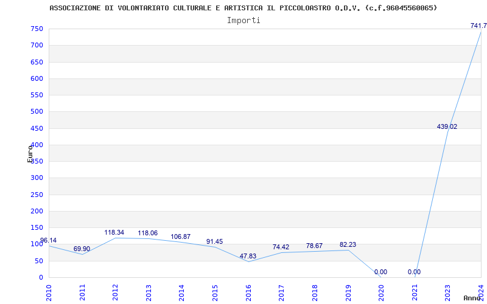
Task: Select the 82.23 data label for 2019
Action: [x=348, y=244]
